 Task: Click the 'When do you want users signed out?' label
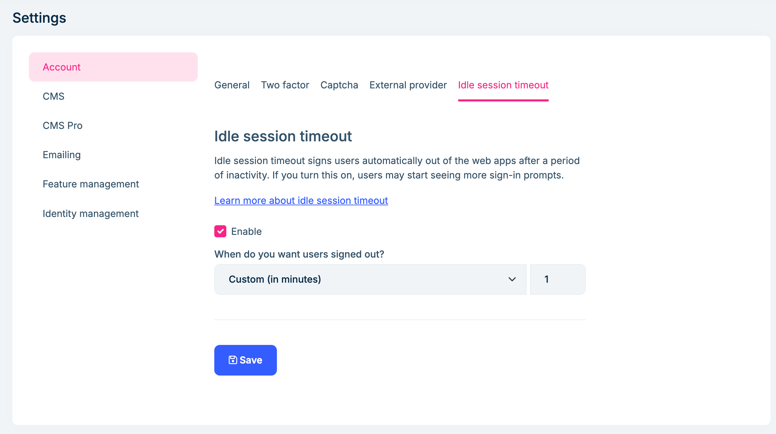point(299,254)
